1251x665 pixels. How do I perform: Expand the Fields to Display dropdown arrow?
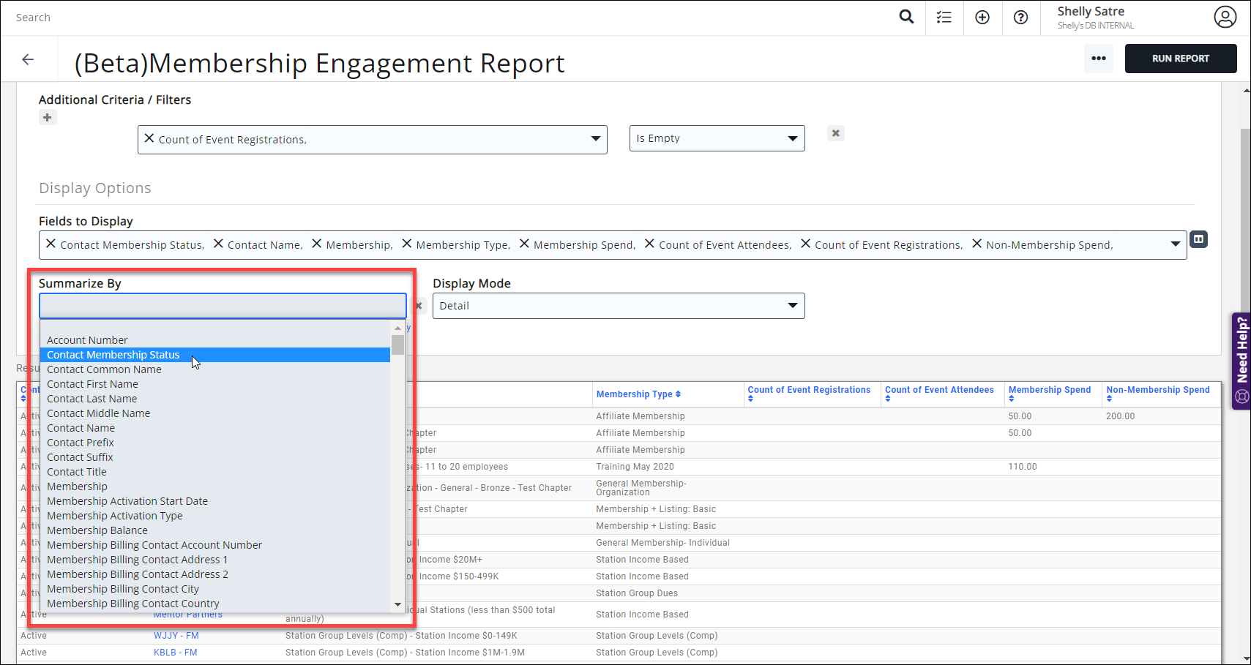coord(1175,244)
